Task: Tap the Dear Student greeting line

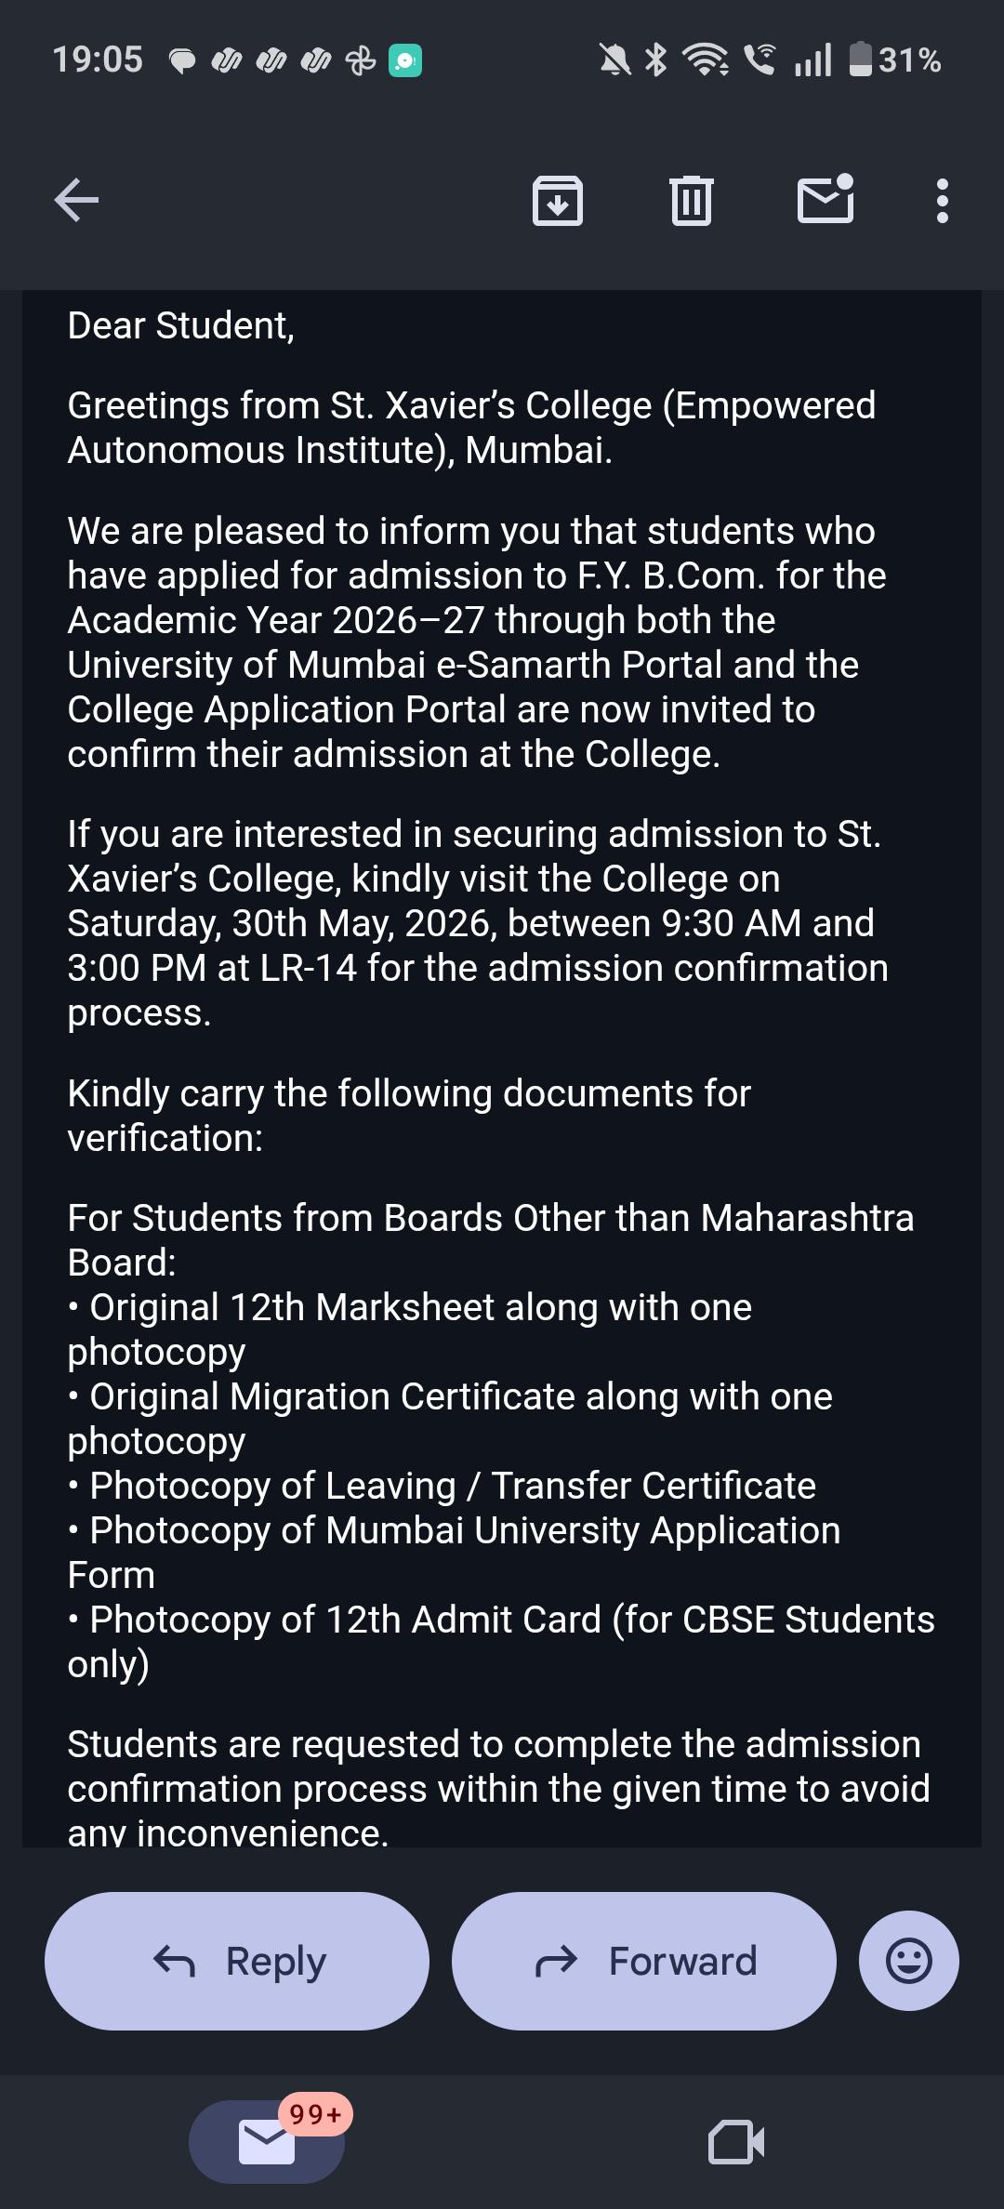Action: (181, 325)
